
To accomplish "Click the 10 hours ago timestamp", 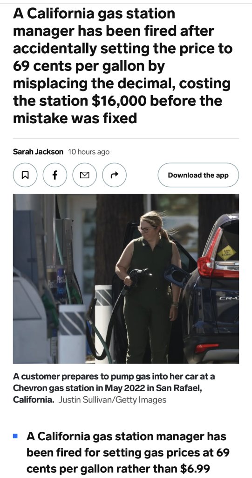I will pos(89,152).
